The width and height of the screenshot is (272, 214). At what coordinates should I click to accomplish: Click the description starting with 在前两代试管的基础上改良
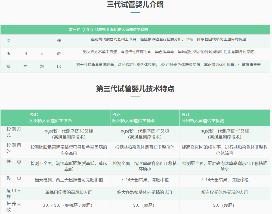click(168, 39)
